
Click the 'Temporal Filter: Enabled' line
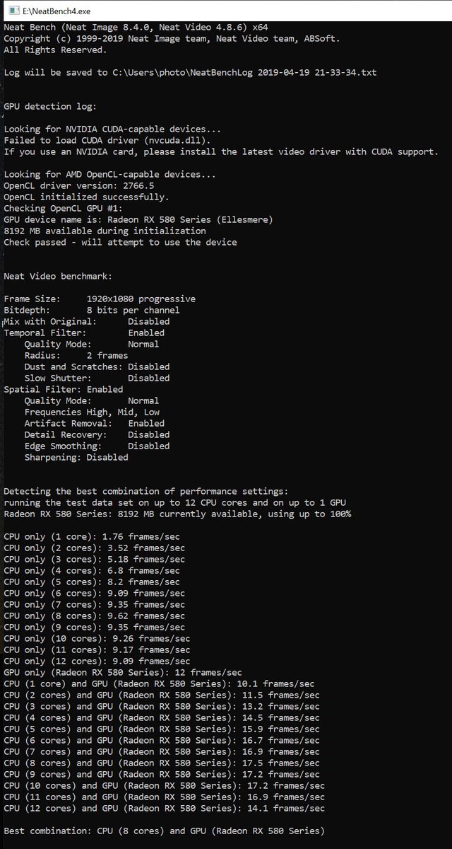84,333
